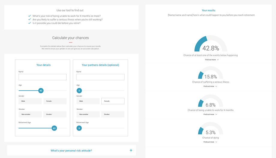276x158 pixels.
Task: Select Male under Your details gender
Action: (x=30, y=101)
